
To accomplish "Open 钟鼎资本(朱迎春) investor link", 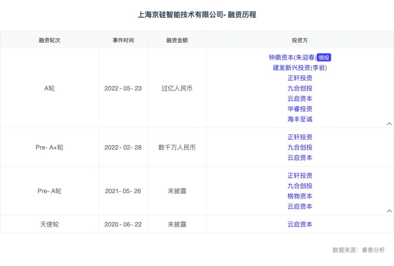I will click(293, 58).
